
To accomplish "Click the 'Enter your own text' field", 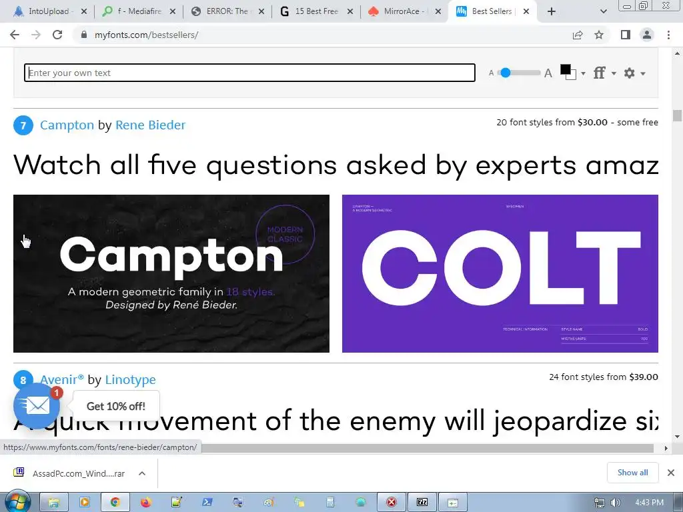I will tap(249, 73).
